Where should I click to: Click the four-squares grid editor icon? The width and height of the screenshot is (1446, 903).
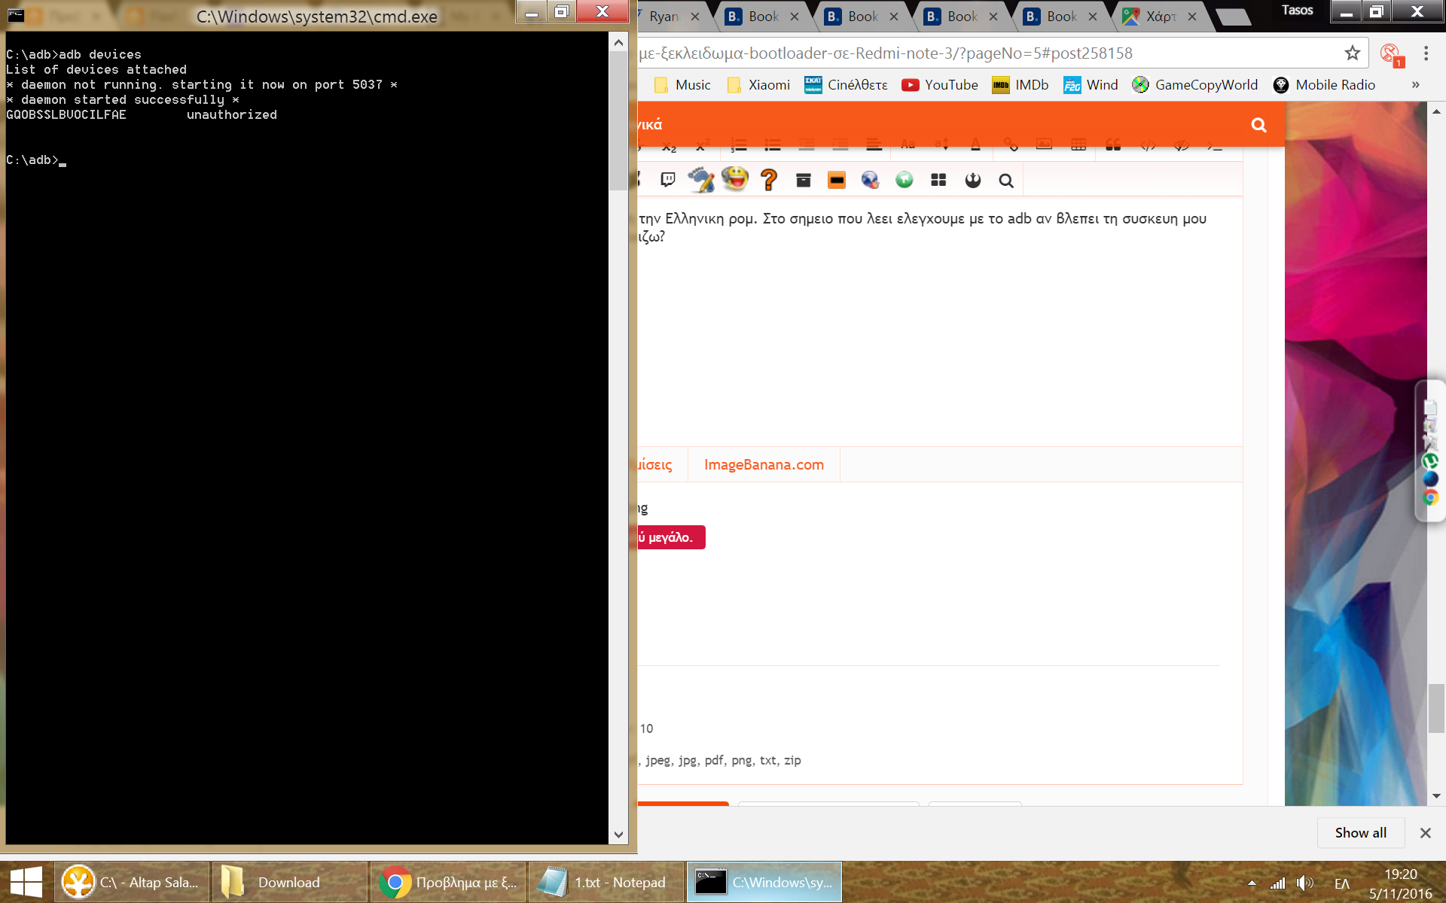tap(938, 180)
